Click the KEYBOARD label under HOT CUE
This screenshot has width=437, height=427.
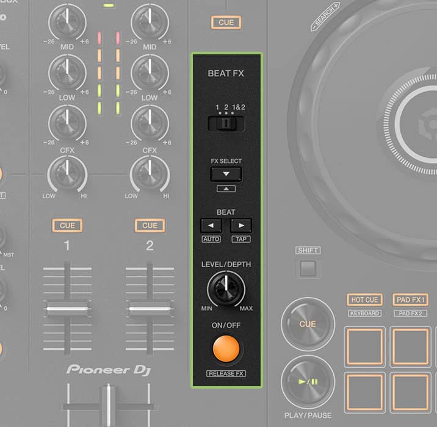click(364, 314)
